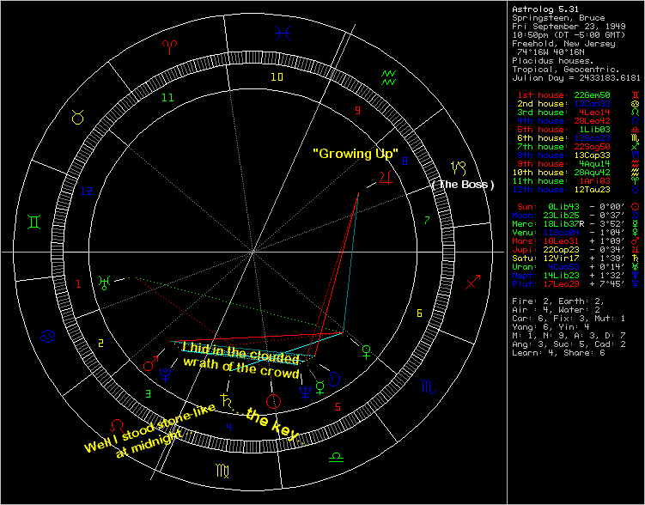Select the yellow Virgo glyph on the outer ring
The width and height of the screenshot is (645, 505).
pyautogui.click(x=222, y=471)
